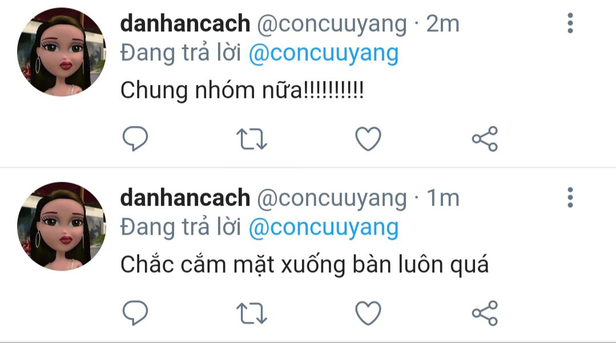View the avatar on the first tweet
This screenshot has width=616, height=343.
62,52
